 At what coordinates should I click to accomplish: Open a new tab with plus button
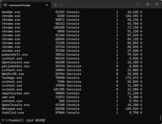click(55, 5)
